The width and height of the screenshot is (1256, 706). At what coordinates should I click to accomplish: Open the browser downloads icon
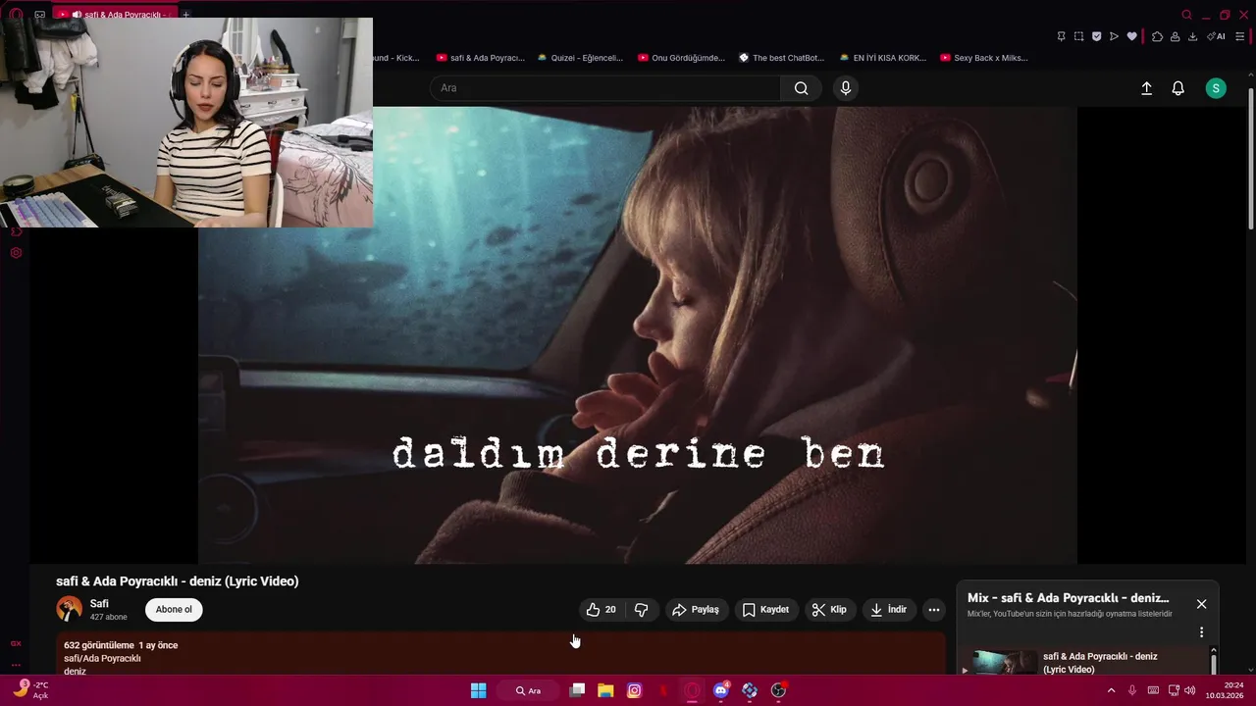coord(1192,36)
